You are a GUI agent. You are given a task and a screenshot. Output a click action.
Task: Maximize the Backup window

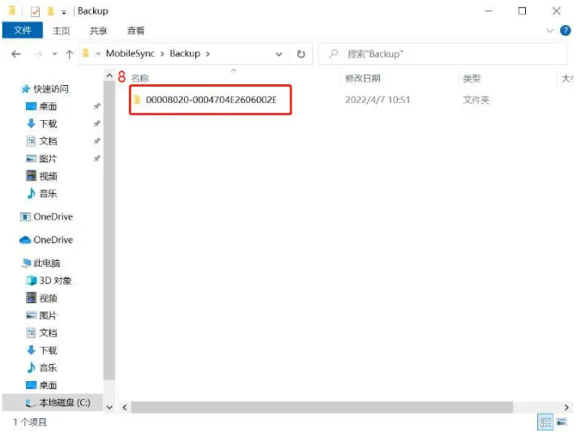click(522, 11)
